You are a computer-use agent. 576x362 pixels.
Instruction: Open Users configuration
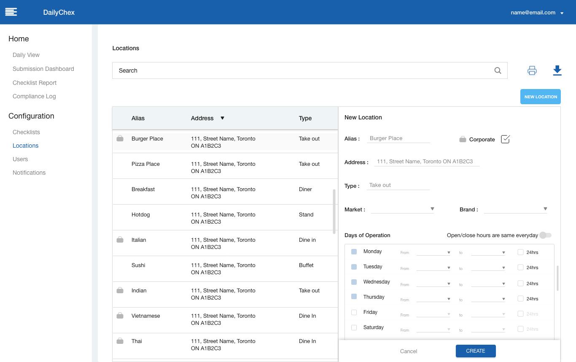pos(20,159)
